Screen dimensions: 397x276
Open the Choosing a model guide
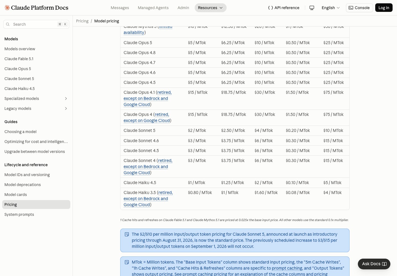pyautogui.click(x=36, y=132)
